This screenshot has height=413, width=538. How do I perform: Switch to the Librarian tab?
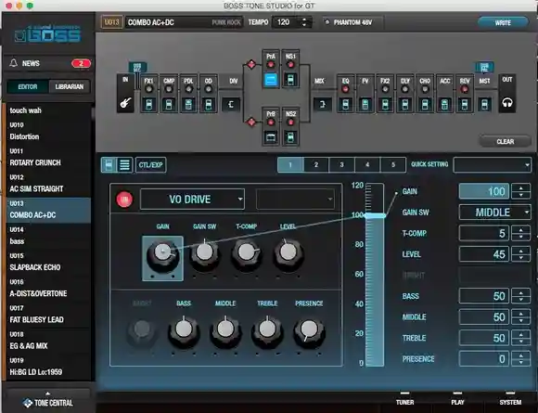point(70,87)
